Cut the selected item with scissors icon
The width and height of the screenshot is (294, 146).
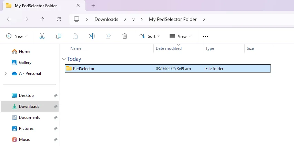click(x=42, y=36)
